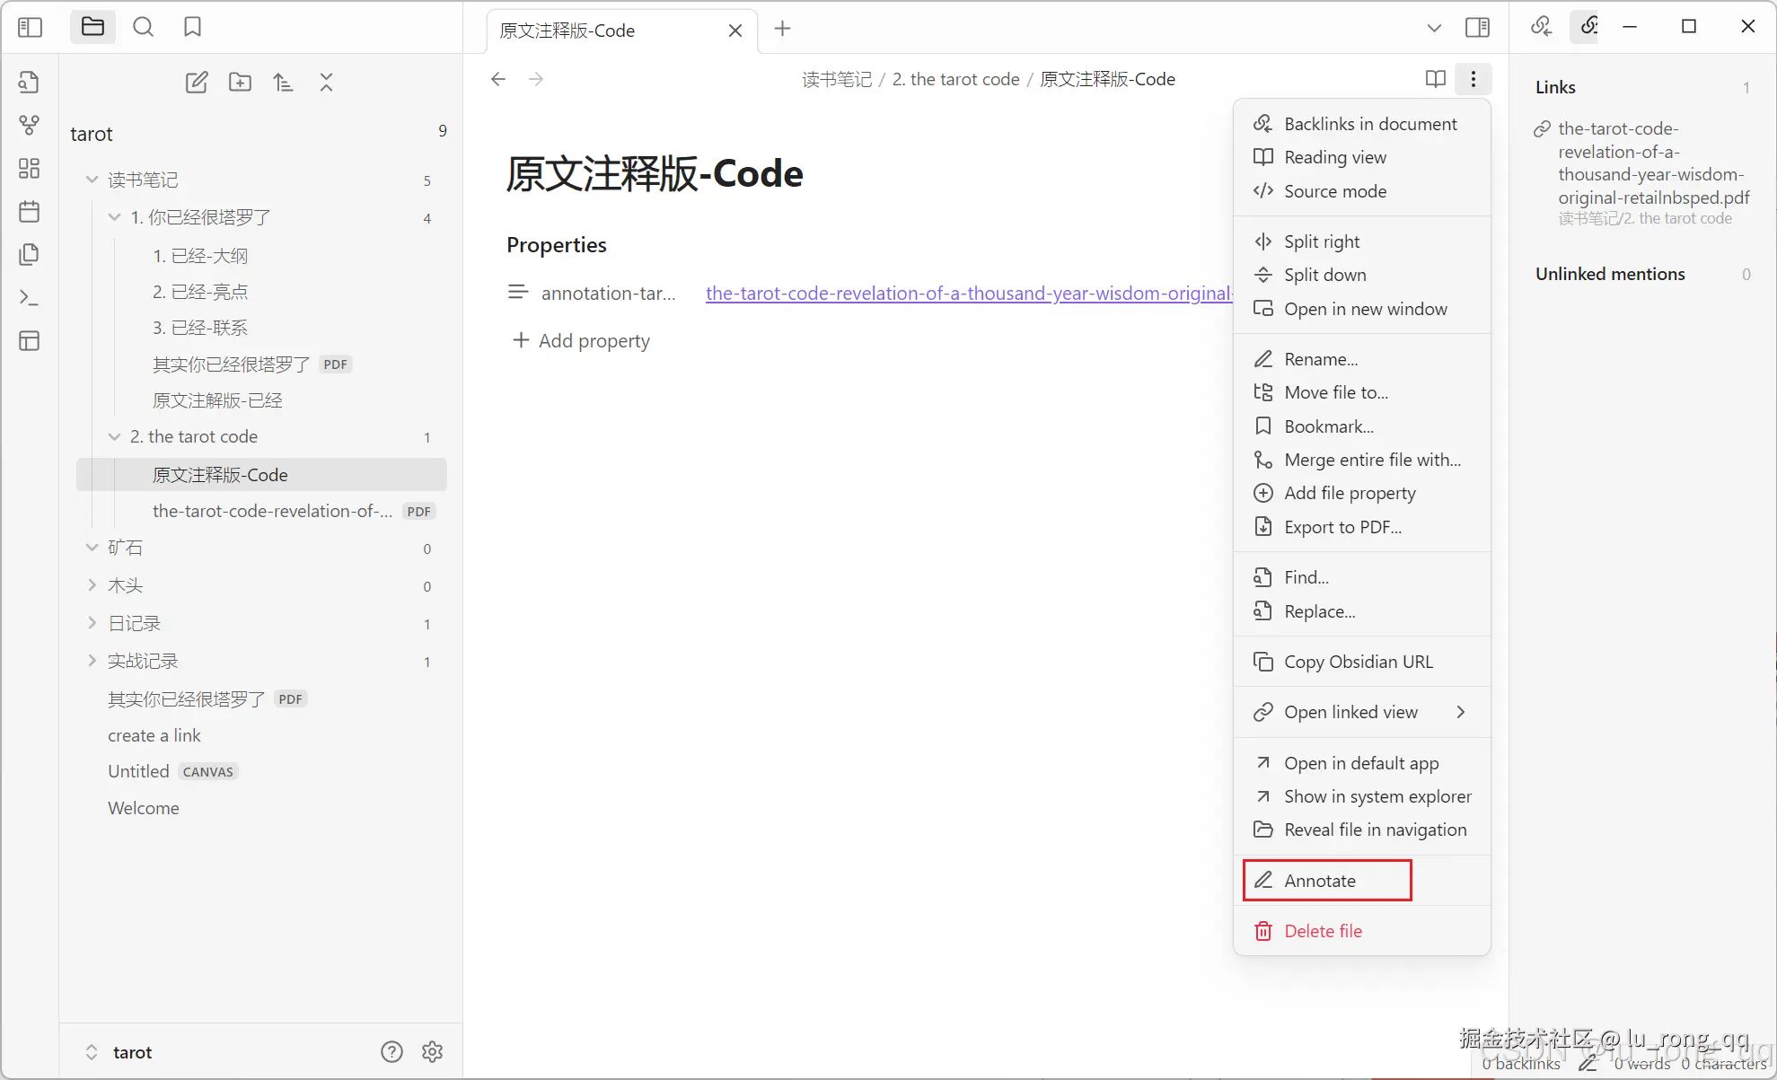This screenshot has height=1080, width=1777.
Task: Open the calendar icon in the left ribbon
Action: tap(30, 211)
